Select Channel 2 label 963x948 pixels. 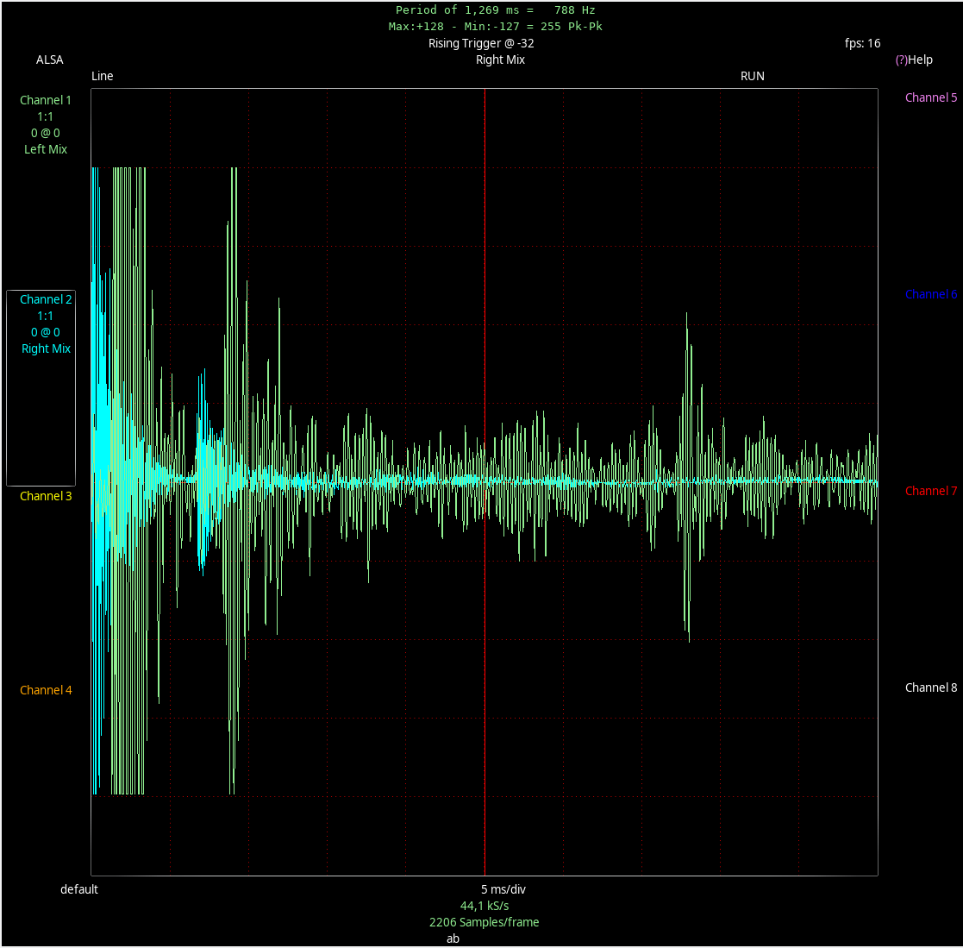coord(46,300)
